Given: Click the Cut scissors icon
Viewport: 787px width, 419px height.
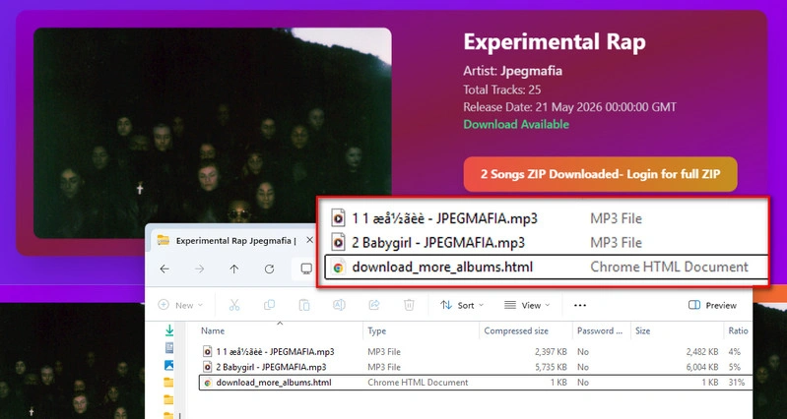Looking at the screenshot, I should tap(233, 305).
